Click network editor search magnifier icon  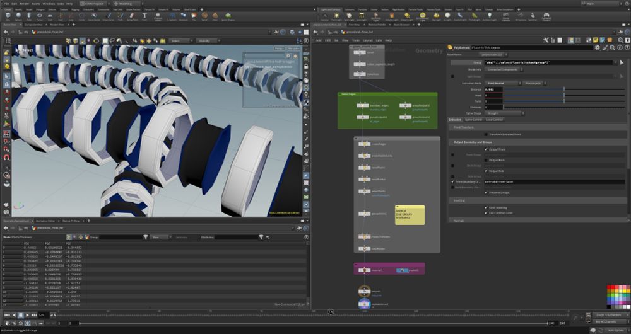point(620,40)
